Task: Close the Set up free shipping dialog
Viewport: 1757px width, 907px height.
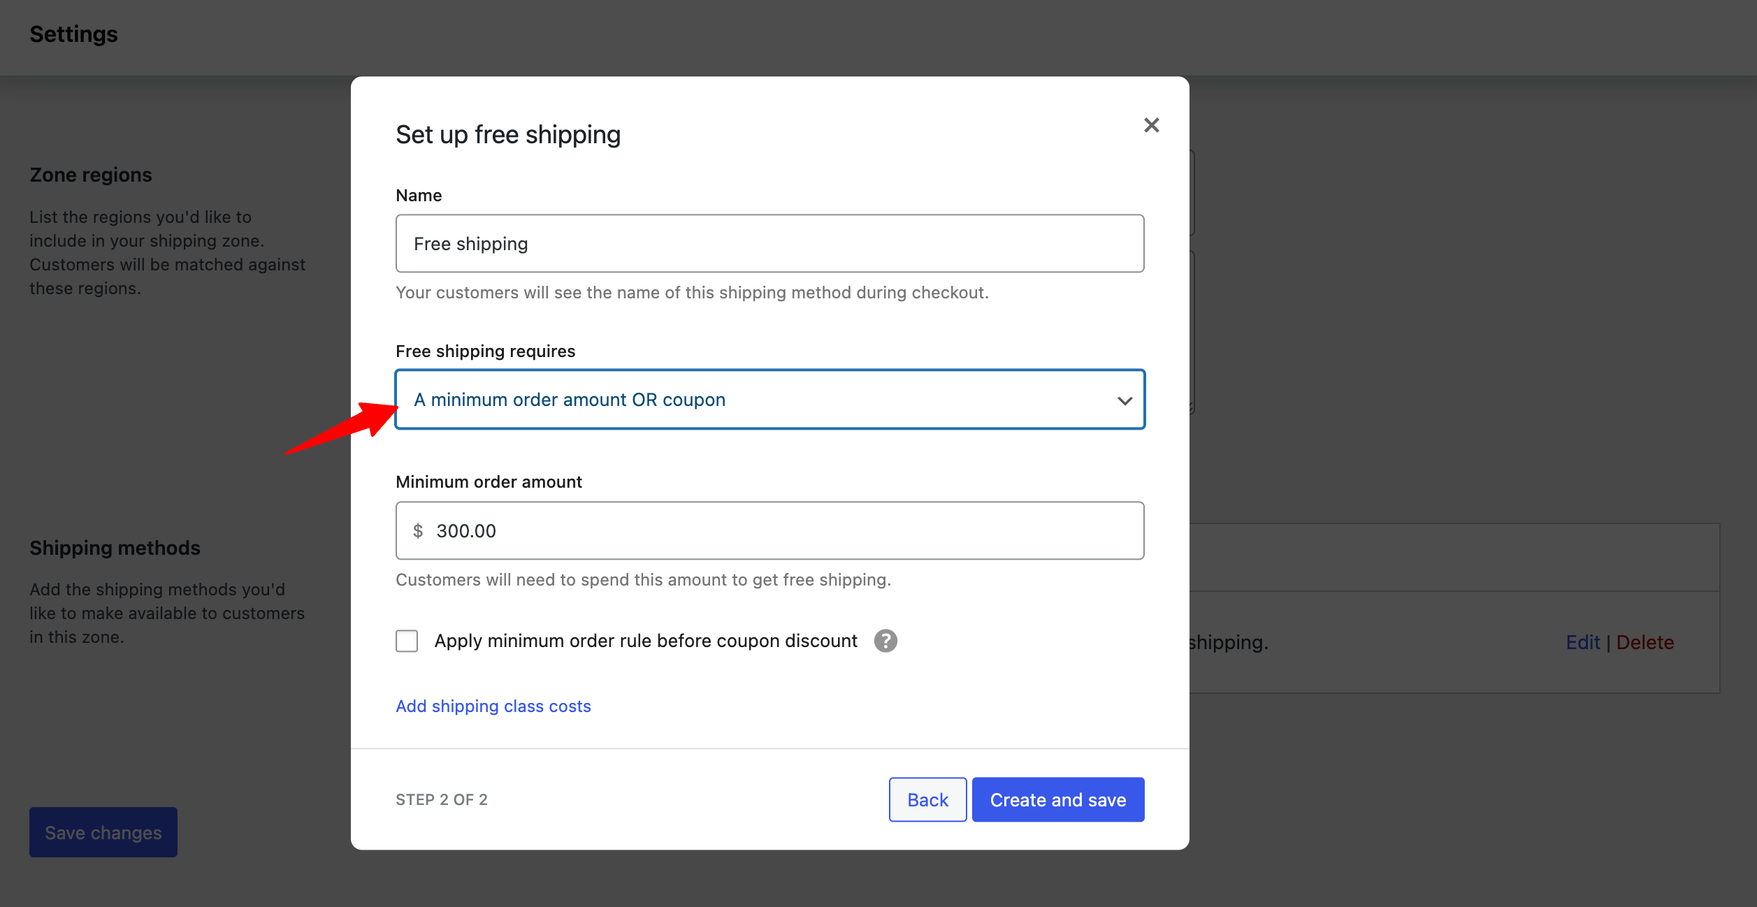Action: pyautogui.click(x=1151, y=125)
